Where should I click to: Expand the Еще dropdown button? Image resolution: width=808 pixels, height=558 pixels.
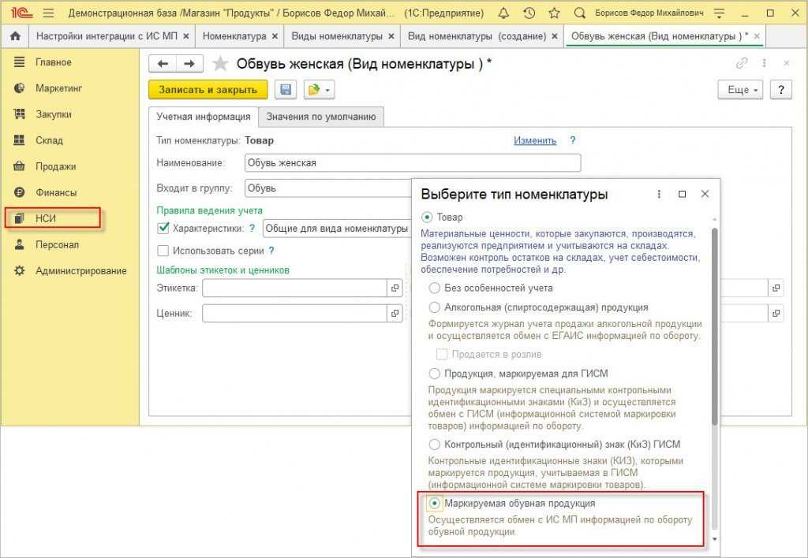pyautogui.click(x=740, y=90)
